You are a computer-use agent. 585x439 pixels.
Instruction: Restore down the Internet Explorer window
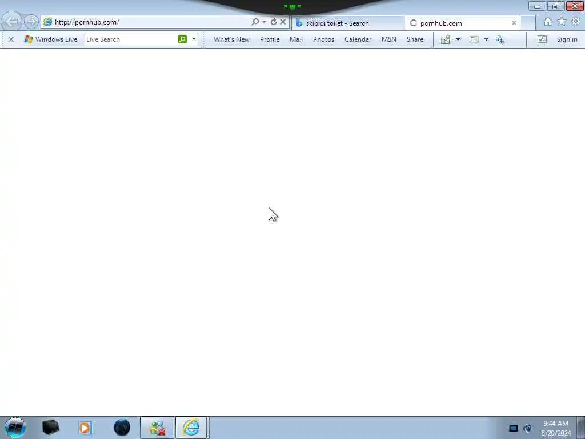556,6
